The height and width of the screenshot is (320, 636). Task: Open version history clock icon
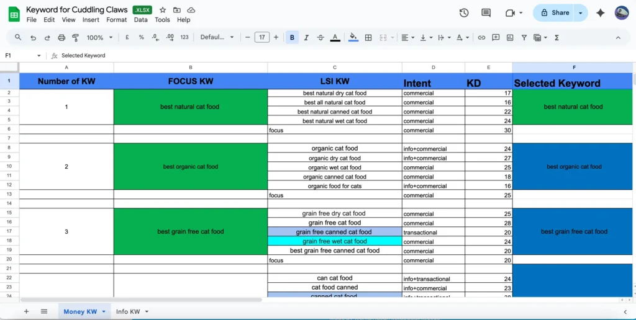click(x=464, y=13)
